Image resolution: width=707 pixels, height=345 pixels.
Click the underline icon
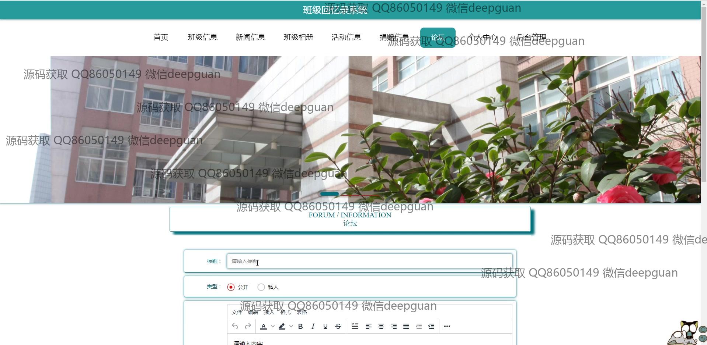click(325, 326)
